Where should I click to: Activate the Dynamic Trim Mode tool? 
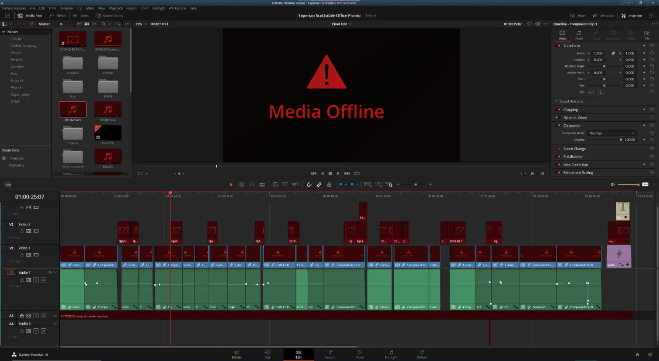pyautogui.click(x=251, y=184)
